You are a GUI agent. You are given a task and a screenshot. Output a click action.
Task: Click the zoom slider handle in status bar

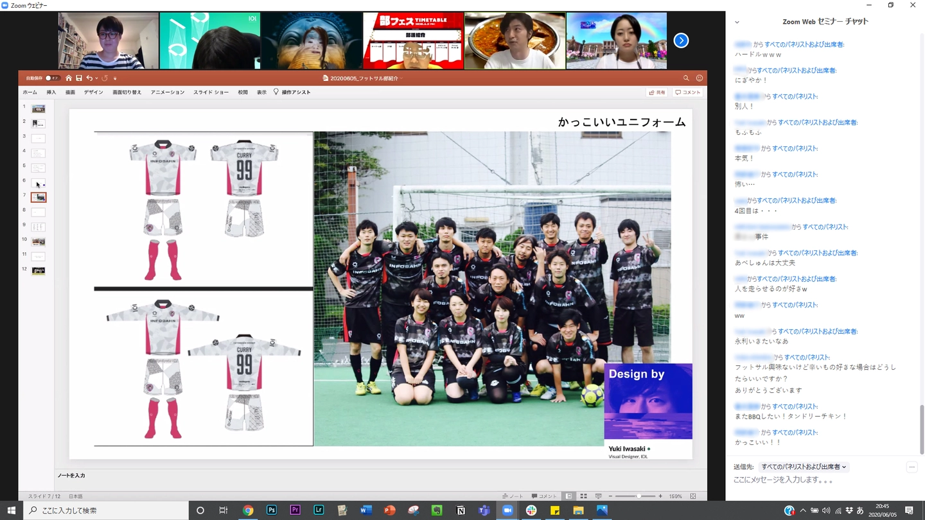[639, 496]
